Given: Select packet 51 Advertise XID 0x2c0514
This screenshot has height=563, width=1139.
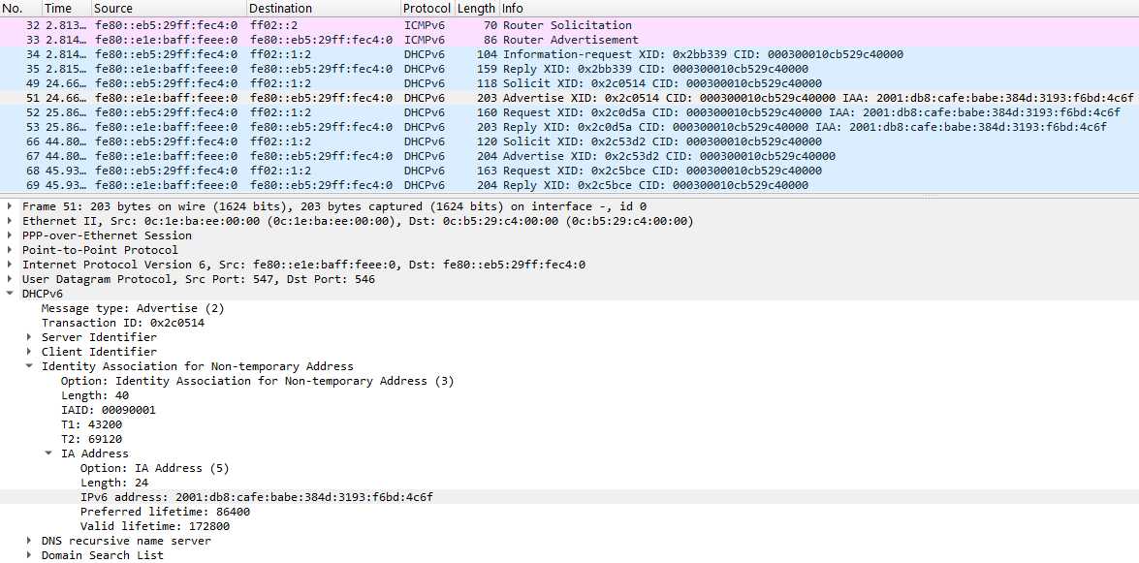Looking at the screenshot, I should click(570, 98).
